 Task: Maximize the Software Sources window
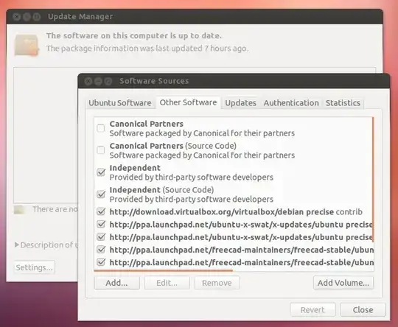(x=108, y=81)
